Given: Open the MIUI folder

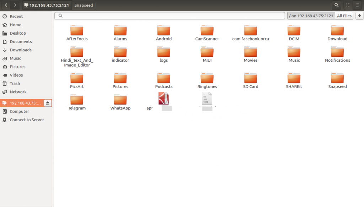Looking at the screenshot, I should pyautogui.click(x=207, y=55).
